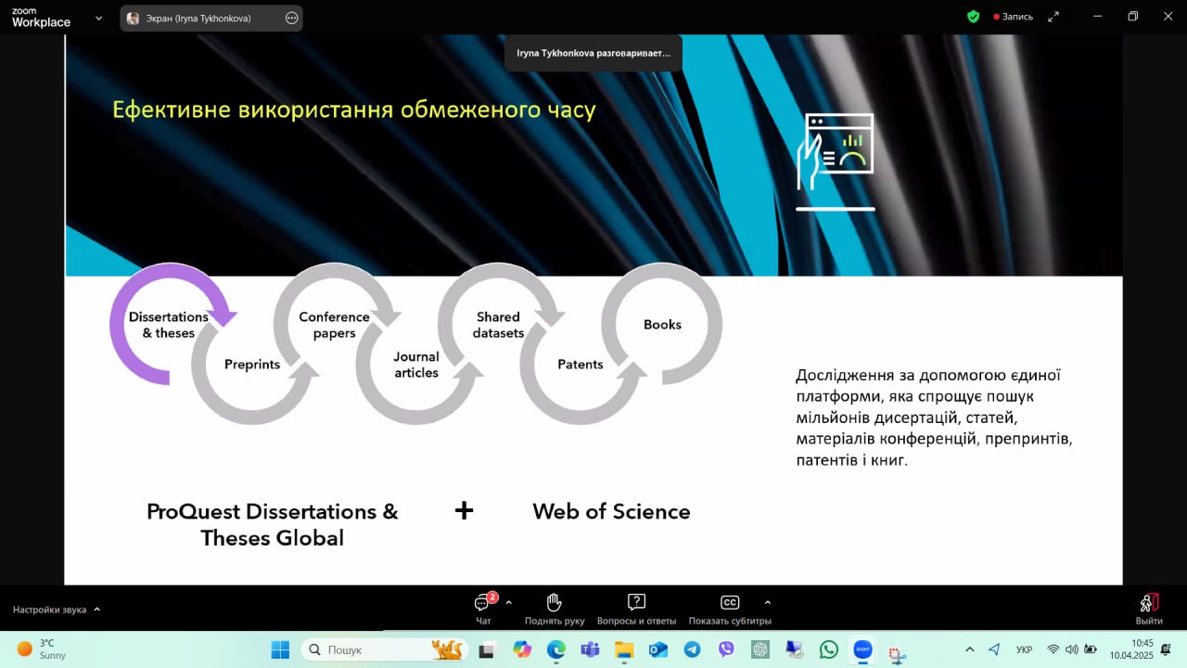Screen dimensions: 1187x668
Task: Leave the meeting via Выйти
Action: point(1149,610)
